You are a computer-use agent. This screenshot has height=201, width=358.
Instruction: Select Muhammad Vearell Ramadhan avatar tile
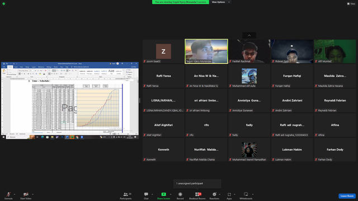point(249,150)
